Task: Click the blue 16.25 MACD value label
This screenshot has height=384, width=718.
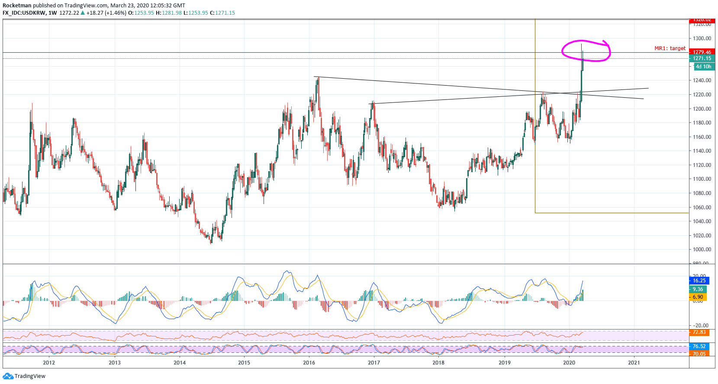Action: 699,281
